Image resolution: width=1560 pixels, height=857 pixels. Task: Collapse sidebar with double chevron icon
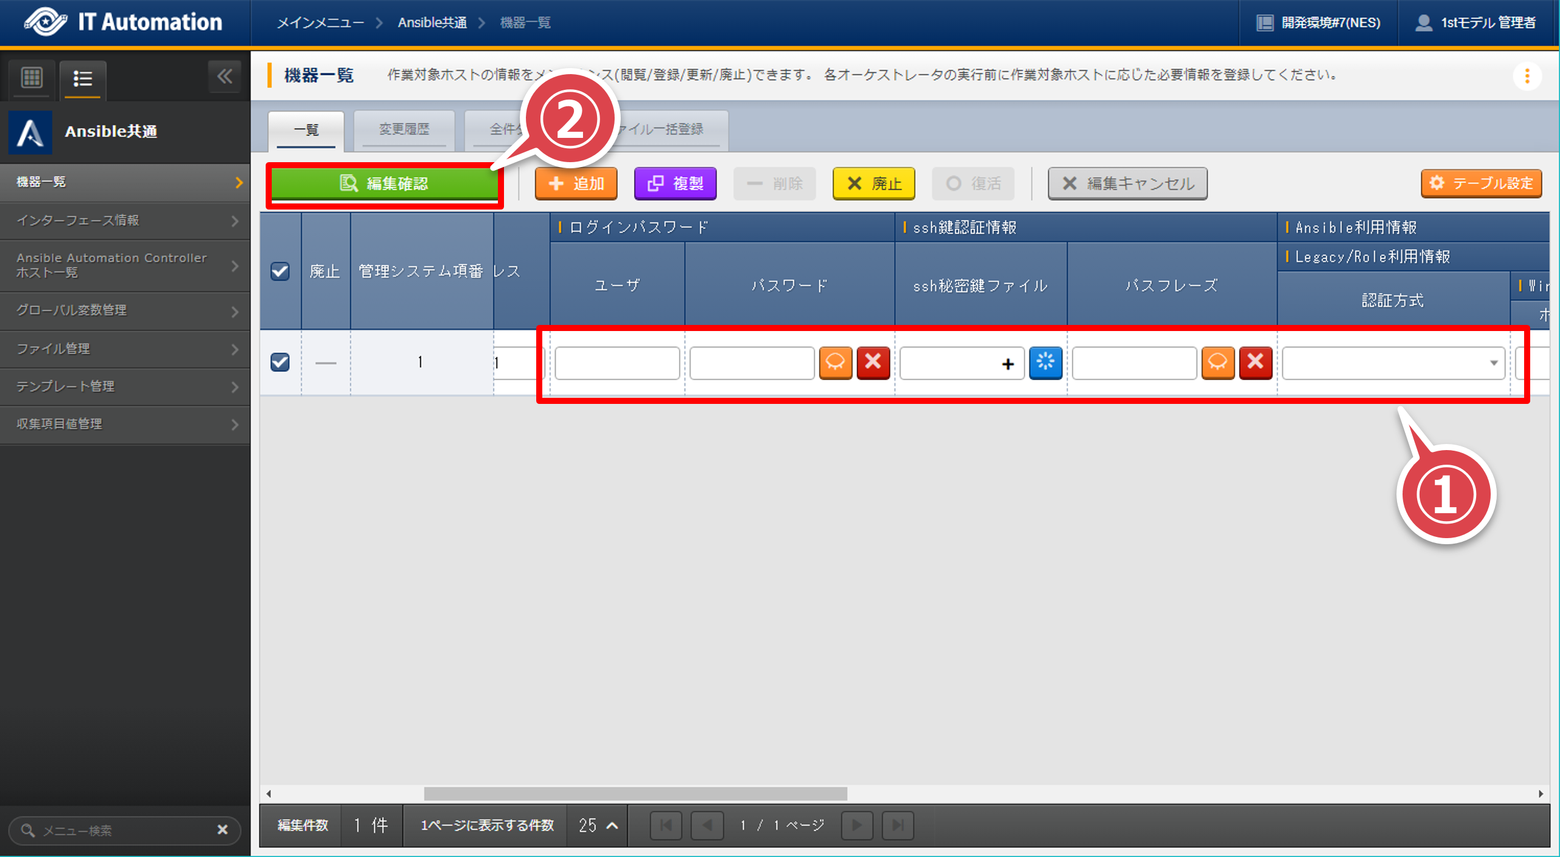[x=224, y=77]
